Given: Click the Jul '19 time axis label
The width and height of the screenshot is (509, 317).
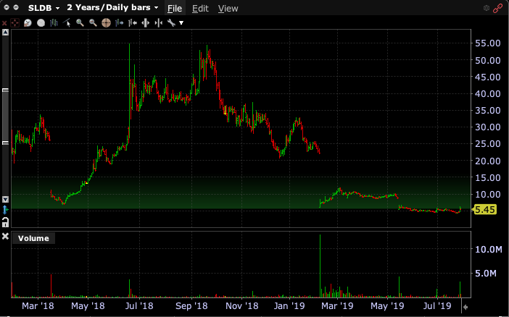Looking at the screenshot, I should click(437, 305).
